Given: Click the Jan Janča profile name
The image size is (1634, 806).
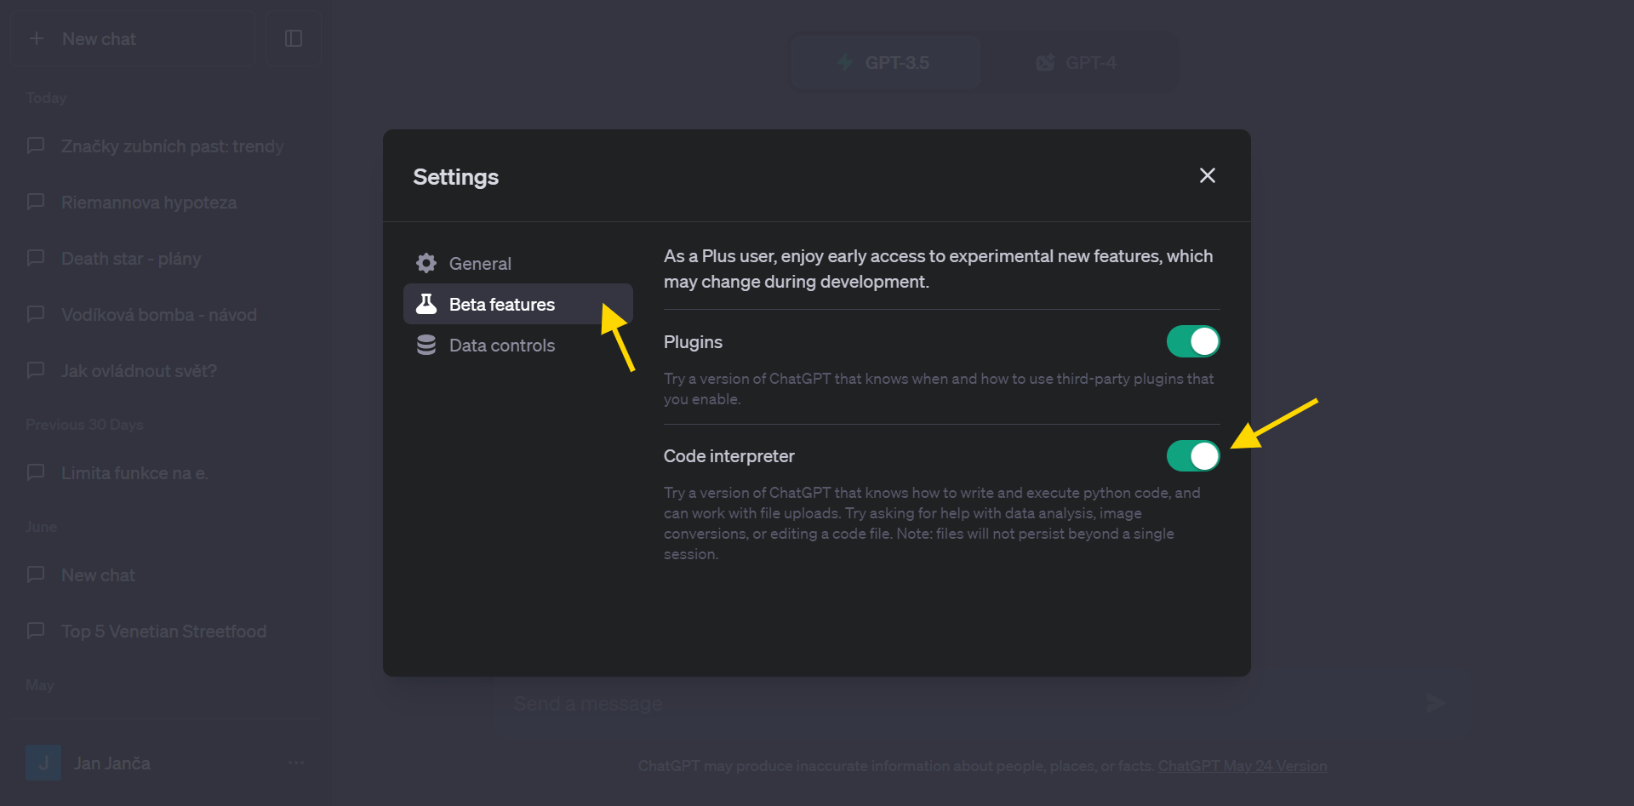Looking at the screenshot, I should 112,763.
